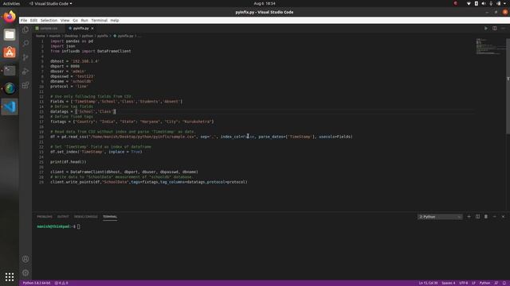Click the notification bell in status bar
Viewport: 510px width, 286px height.
[504, 283]
